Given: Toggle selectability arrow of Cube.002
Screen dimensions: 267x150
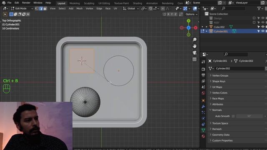Looking at the screenshot, I should 259,27.
